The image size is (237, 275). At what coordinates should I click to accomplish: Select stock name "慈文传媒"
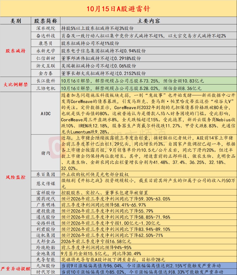[x=45, y=183]
